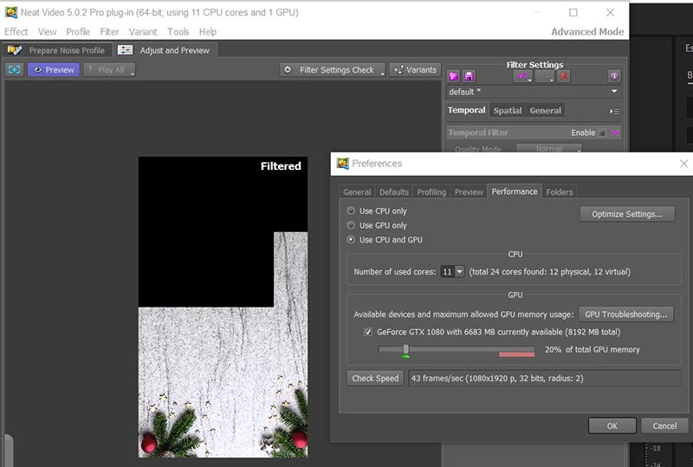This screenshot has width=693, height=467.
Task: Click the Preferences dialog title icon
Action: click(x=342, y=163)
